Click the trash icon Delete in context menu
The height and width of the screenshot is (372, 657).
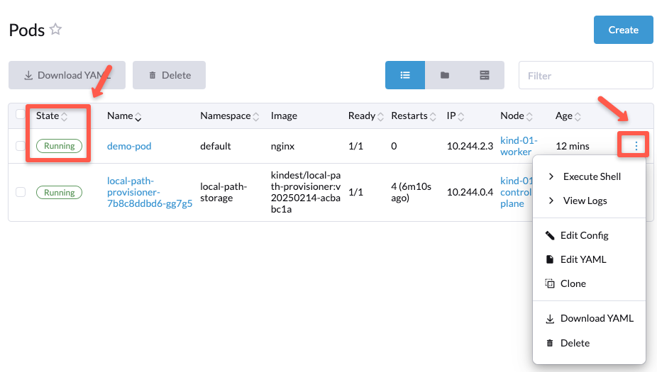(550, 343)
